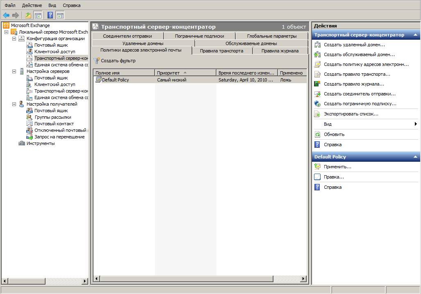Toggle the show/hide console tree icon
The height and width of the screenshot is (294, 421).
point(38,16)
